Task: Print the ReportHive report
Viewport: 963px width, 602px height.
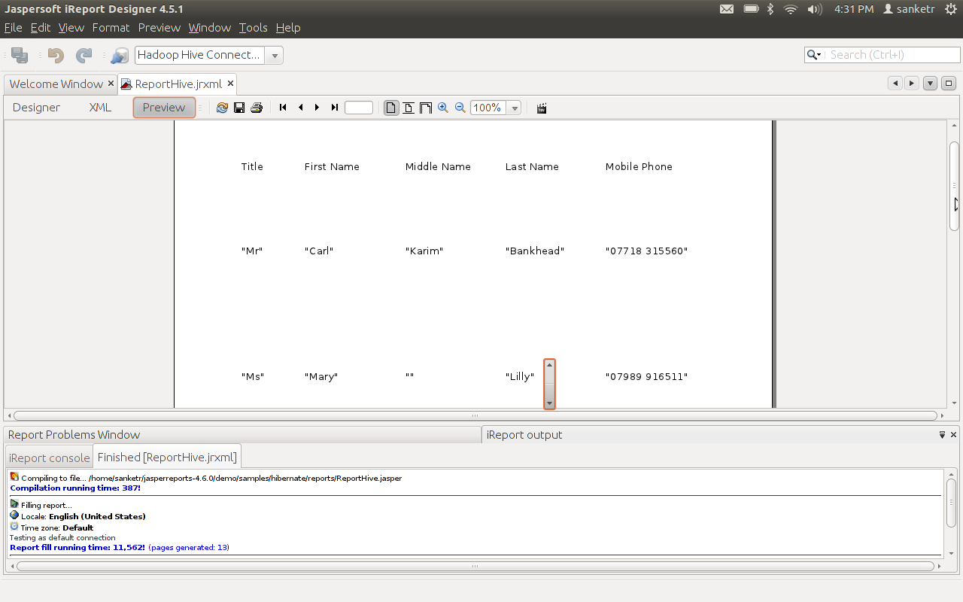Action: click(256, 108)
